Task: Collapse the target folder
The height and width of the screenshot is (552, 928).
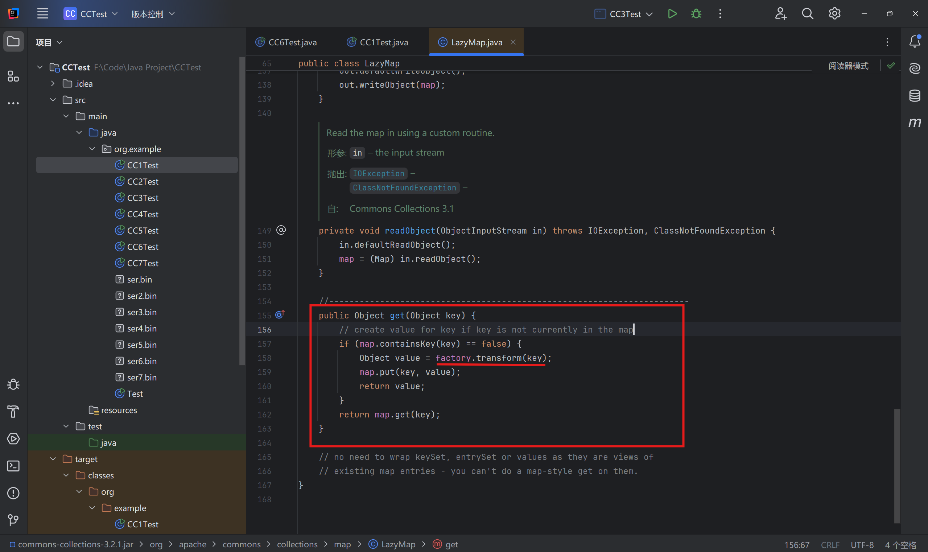Action: coord(53,459)
